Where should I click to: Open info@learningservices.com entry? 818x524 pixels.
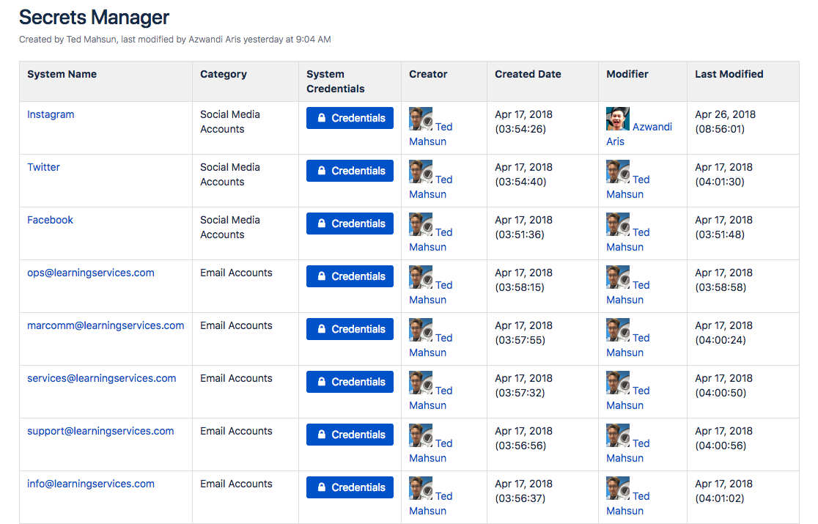point(91,484)
